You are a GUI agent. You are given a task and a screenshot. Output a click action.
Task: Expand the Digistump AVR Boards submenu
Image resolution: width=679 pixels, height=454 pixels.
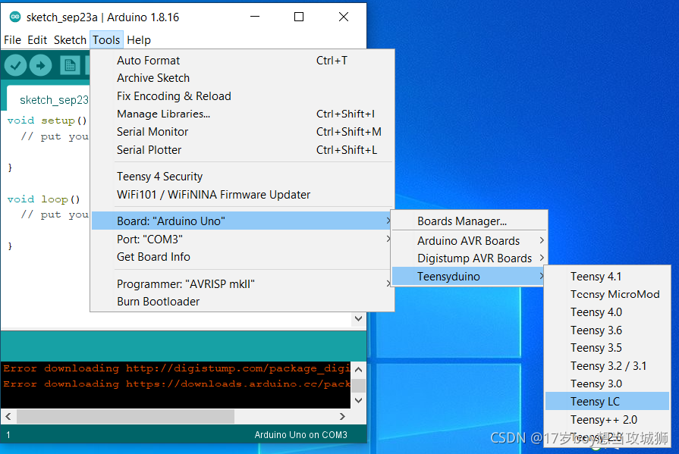click(x=469, y=258)
